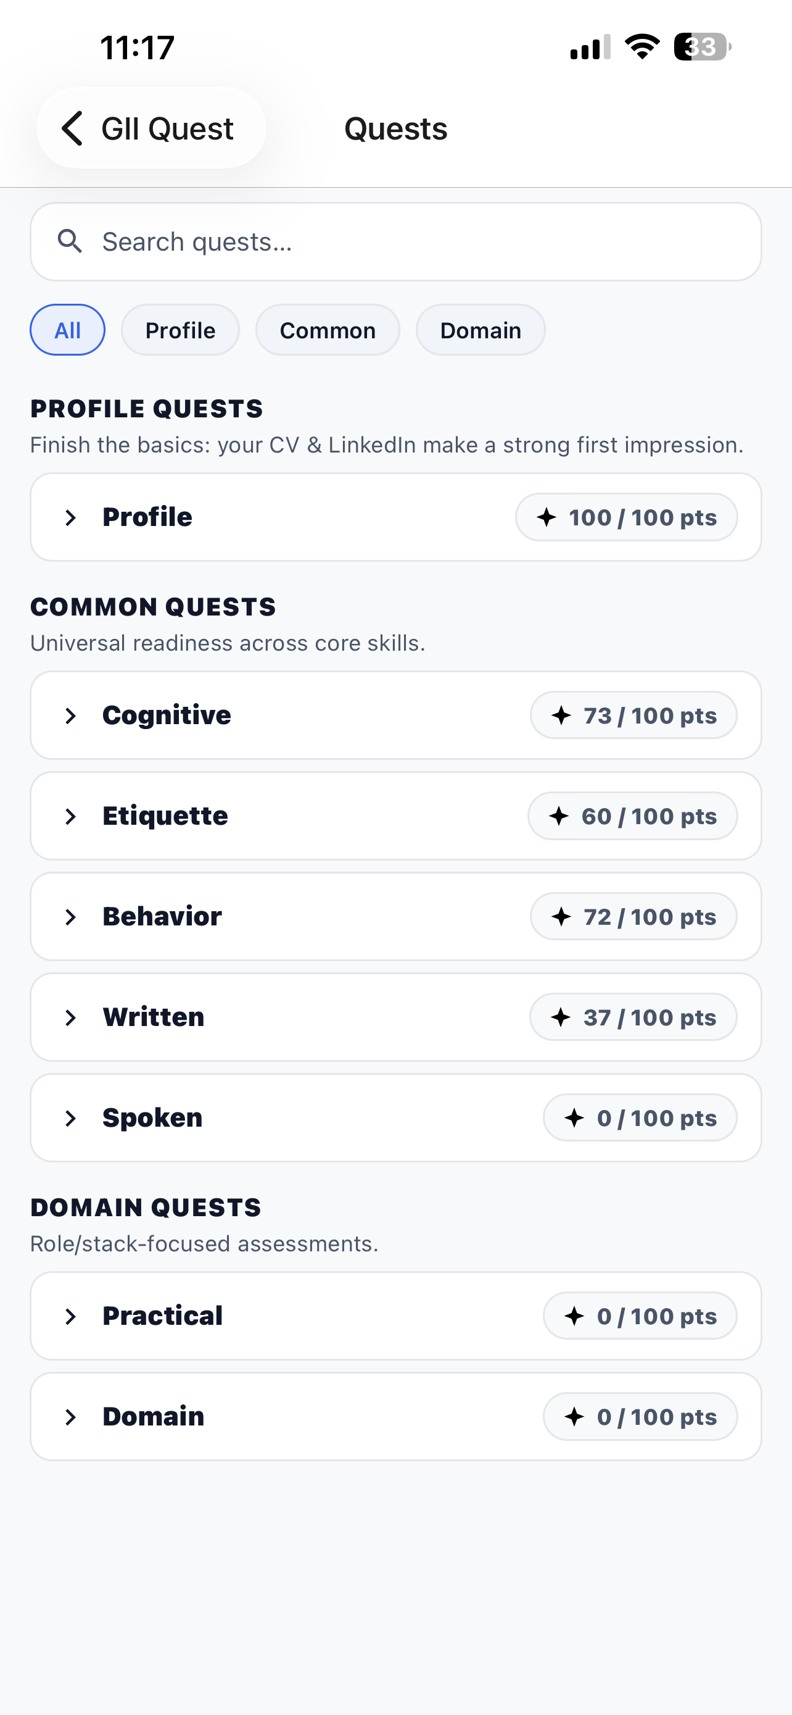Expand the Etiquette quest chevron

click(x=70, y=816)
